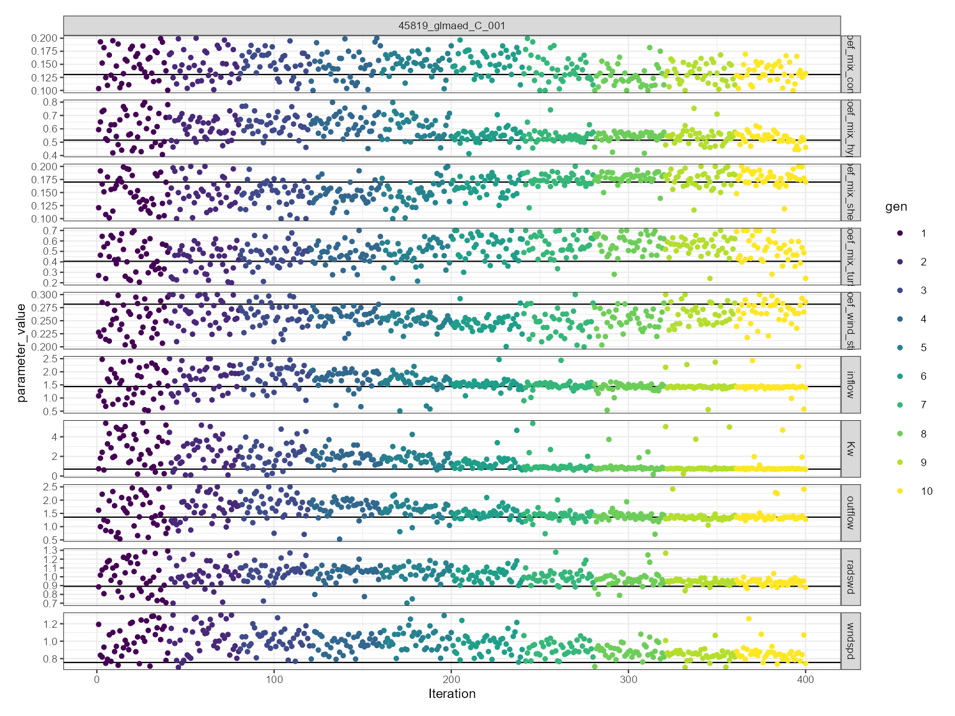Click the gen 1 dark purple legend dot
This screenshot has height=716, width=955.
[x=900, y=233]
